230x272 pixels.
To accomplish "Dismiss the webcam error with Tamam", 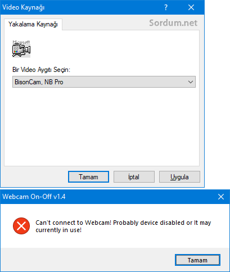I will [x=197, y=260].
